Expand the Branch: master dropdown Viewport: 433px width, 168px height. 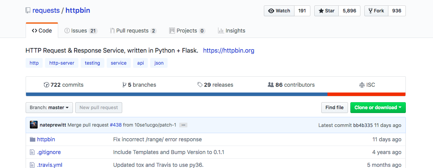click(49, 108)
